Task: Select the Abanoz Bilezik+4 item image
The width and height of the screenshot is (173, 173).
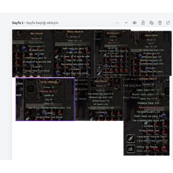Action: [x=73, y=53]
